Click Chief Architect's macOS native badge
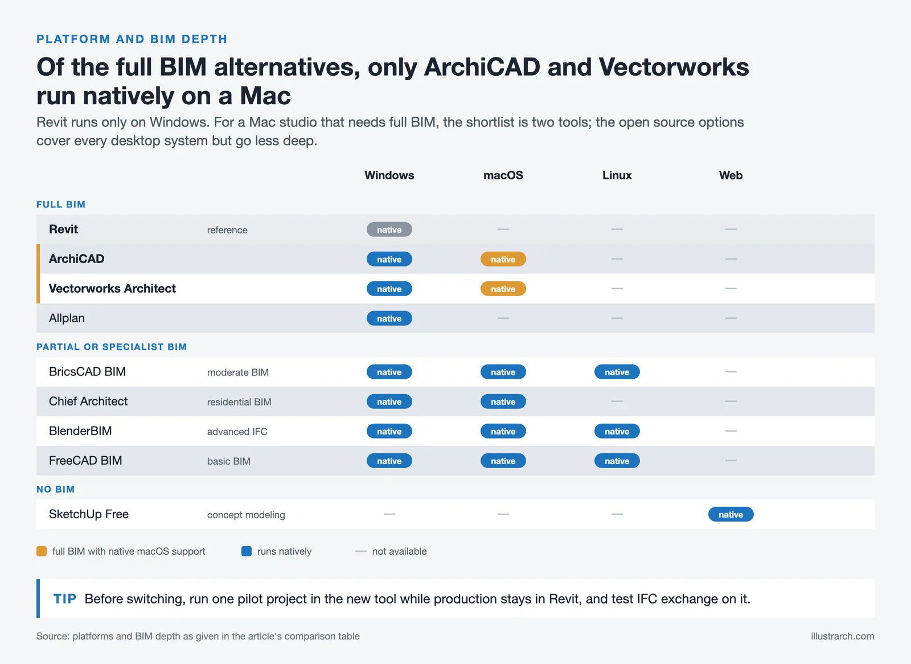 tap(503, 401)
